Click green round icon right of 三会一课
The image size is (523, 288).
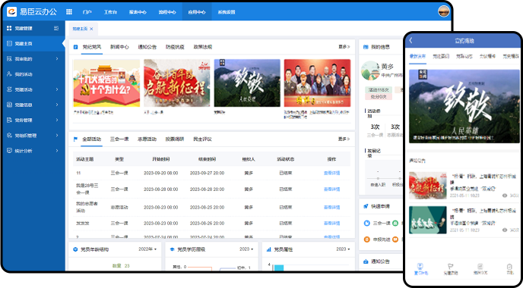(395, 223)
